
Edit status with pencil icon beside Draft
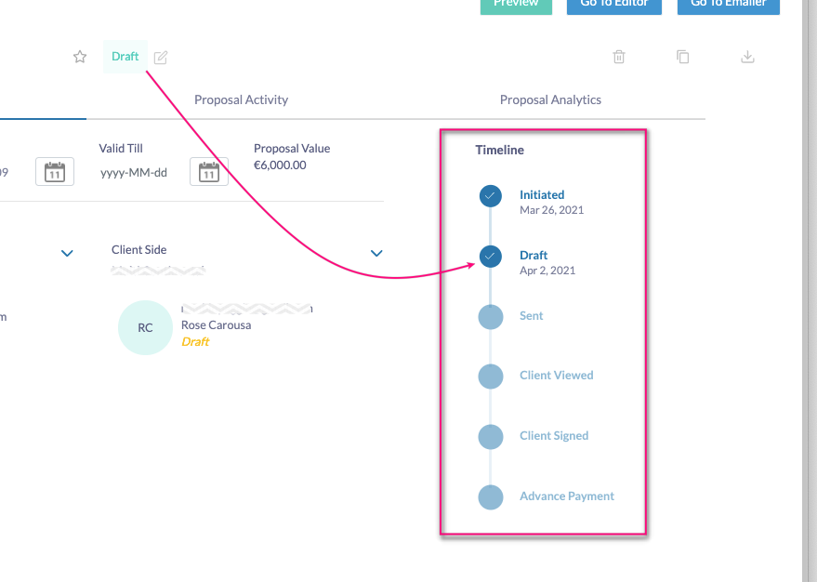[x=161, y=57]
